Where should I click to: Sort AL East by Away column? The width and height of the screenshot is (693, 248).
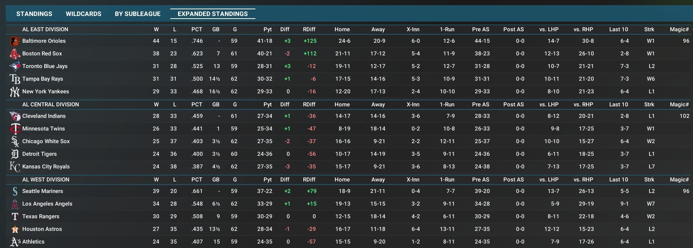(x=378, y=29)
